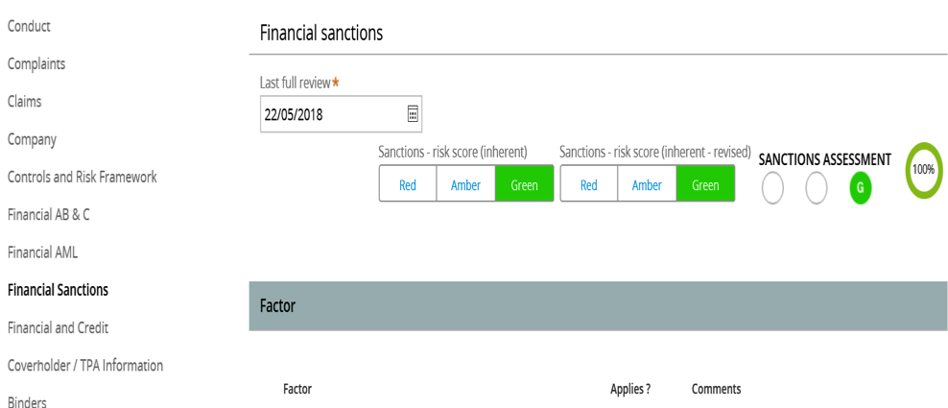This screenshot has width=948, height=408.
Task: Set revised inherent risk score to Green
Action: [x=705, y=182]
